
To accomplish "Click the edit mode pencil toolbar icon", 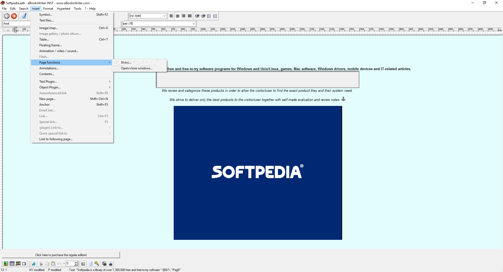I will pyautogui.click(x=24, y=16).
